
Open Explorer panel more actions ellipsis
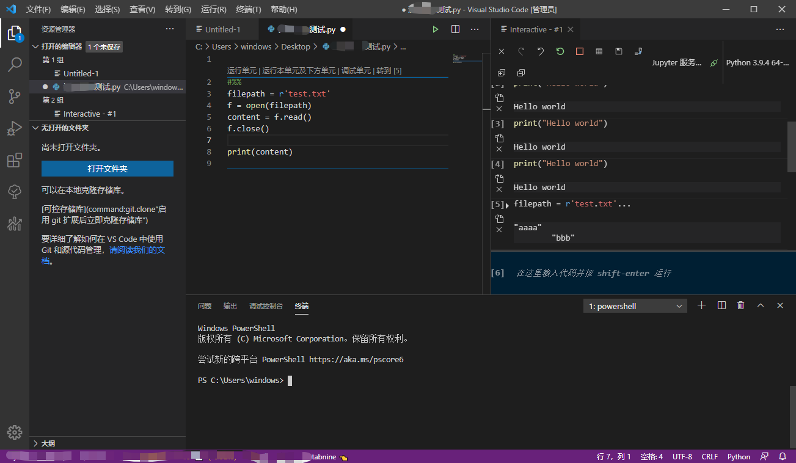coord(170,29)
